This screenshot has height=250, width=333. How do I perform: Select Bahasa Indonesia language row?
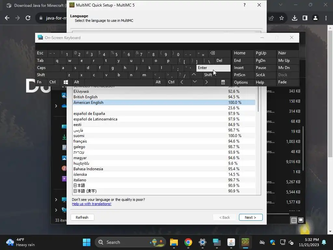click(164, 169)
